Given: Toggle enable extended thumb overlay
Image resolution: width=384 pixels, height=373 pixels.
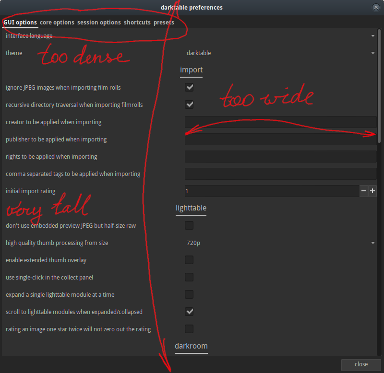Looking at the screenshot, I should 189,260.
